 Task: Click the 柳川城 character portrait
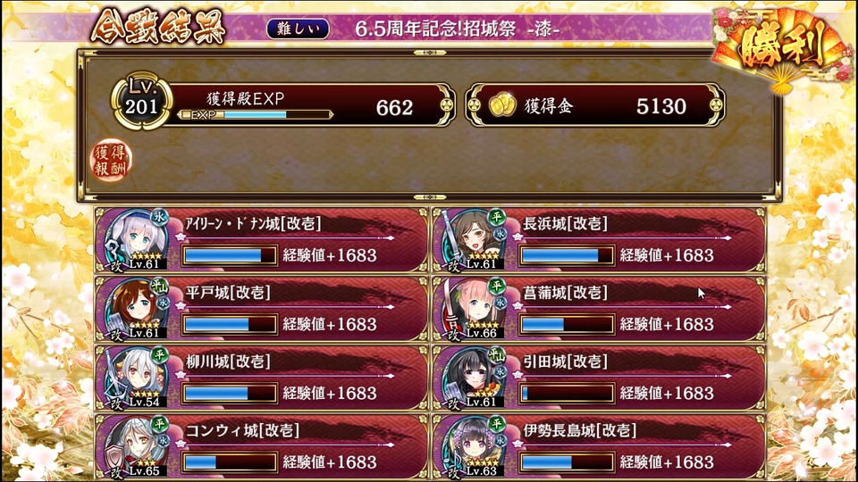[136, 378]
